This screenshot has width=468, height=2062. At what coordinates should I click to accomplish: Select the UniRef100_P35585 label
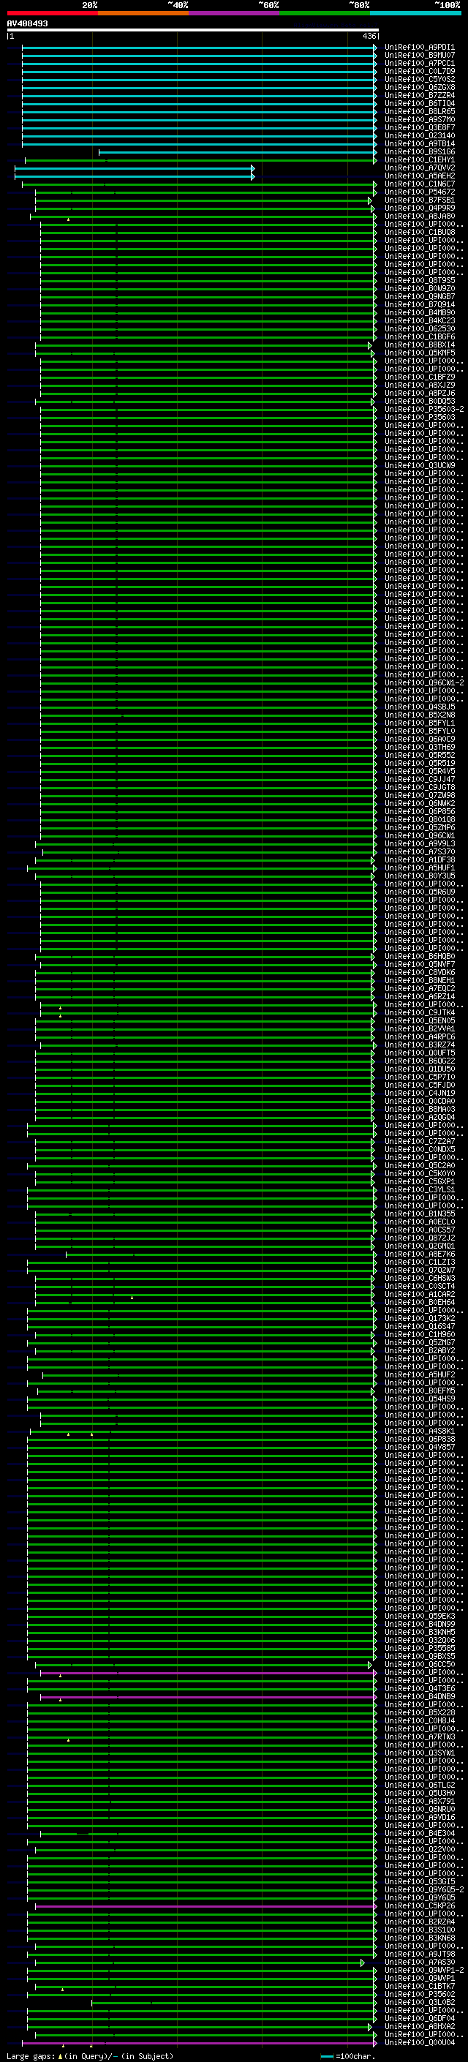tap(419, 1648)
